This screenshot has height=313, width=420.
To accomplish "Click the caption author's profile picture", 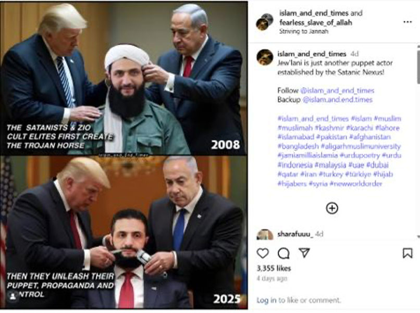I will click(x=265, y=57).
